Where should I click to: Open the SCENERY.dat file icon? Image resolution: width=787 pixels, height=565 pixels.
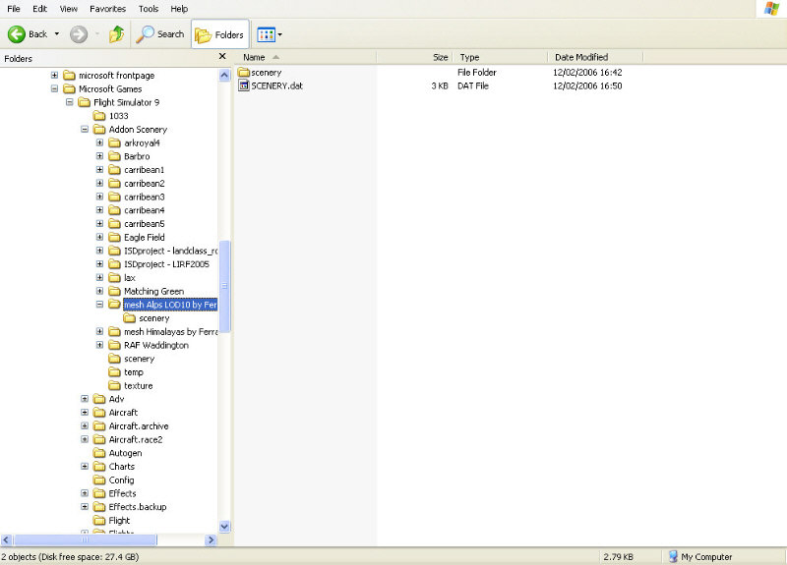click(x=244, y=85)
